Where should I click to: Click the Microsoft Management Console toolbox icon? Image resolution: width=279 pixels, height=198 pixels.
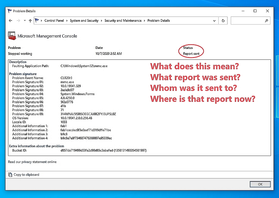pyautogui.click(x=12, y=36)
